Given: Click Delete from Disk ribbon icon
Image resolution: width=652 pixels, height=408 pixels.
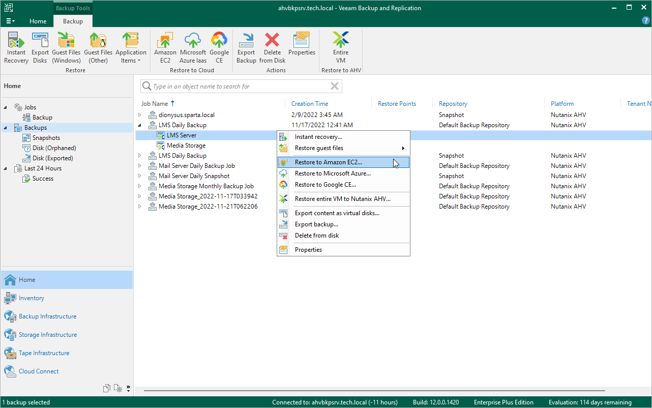Looking at the screenshot, I should click(272, 48).
